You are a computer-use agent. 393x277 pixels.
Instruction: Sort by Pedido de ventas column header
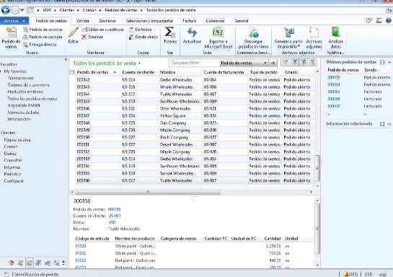(x=92, y=72)
